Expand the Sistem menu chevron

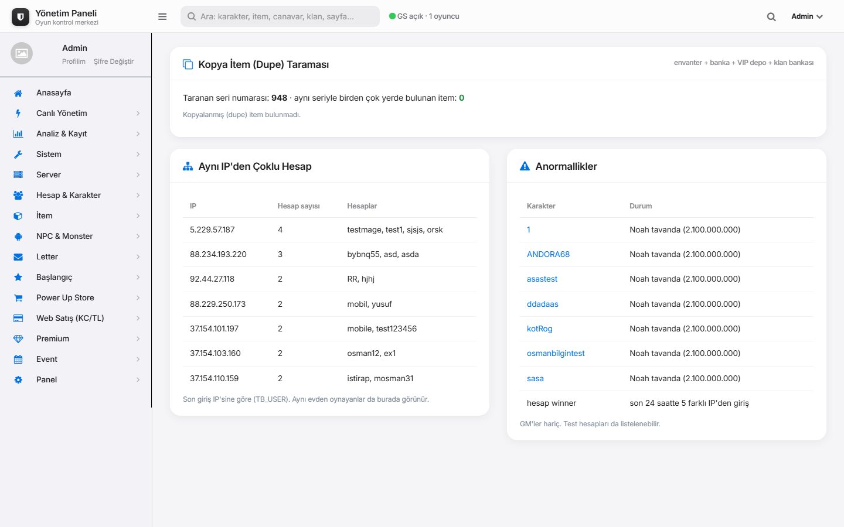click(138, 155)
